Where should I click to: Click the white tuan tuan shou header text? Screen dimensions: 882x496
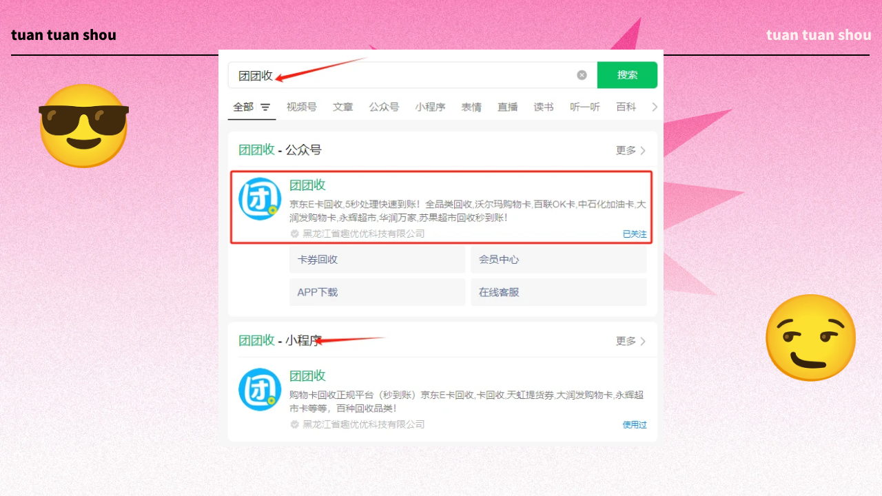pyautogui.click(x=819, y=35)
